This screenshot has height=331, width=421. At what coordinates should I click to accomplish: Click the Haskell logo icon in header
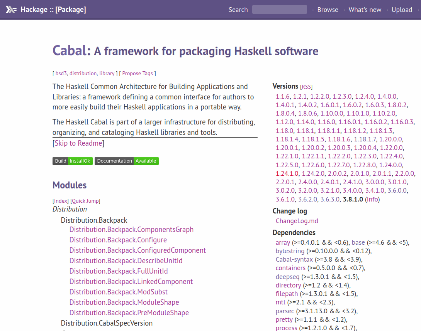pos(11,10)
